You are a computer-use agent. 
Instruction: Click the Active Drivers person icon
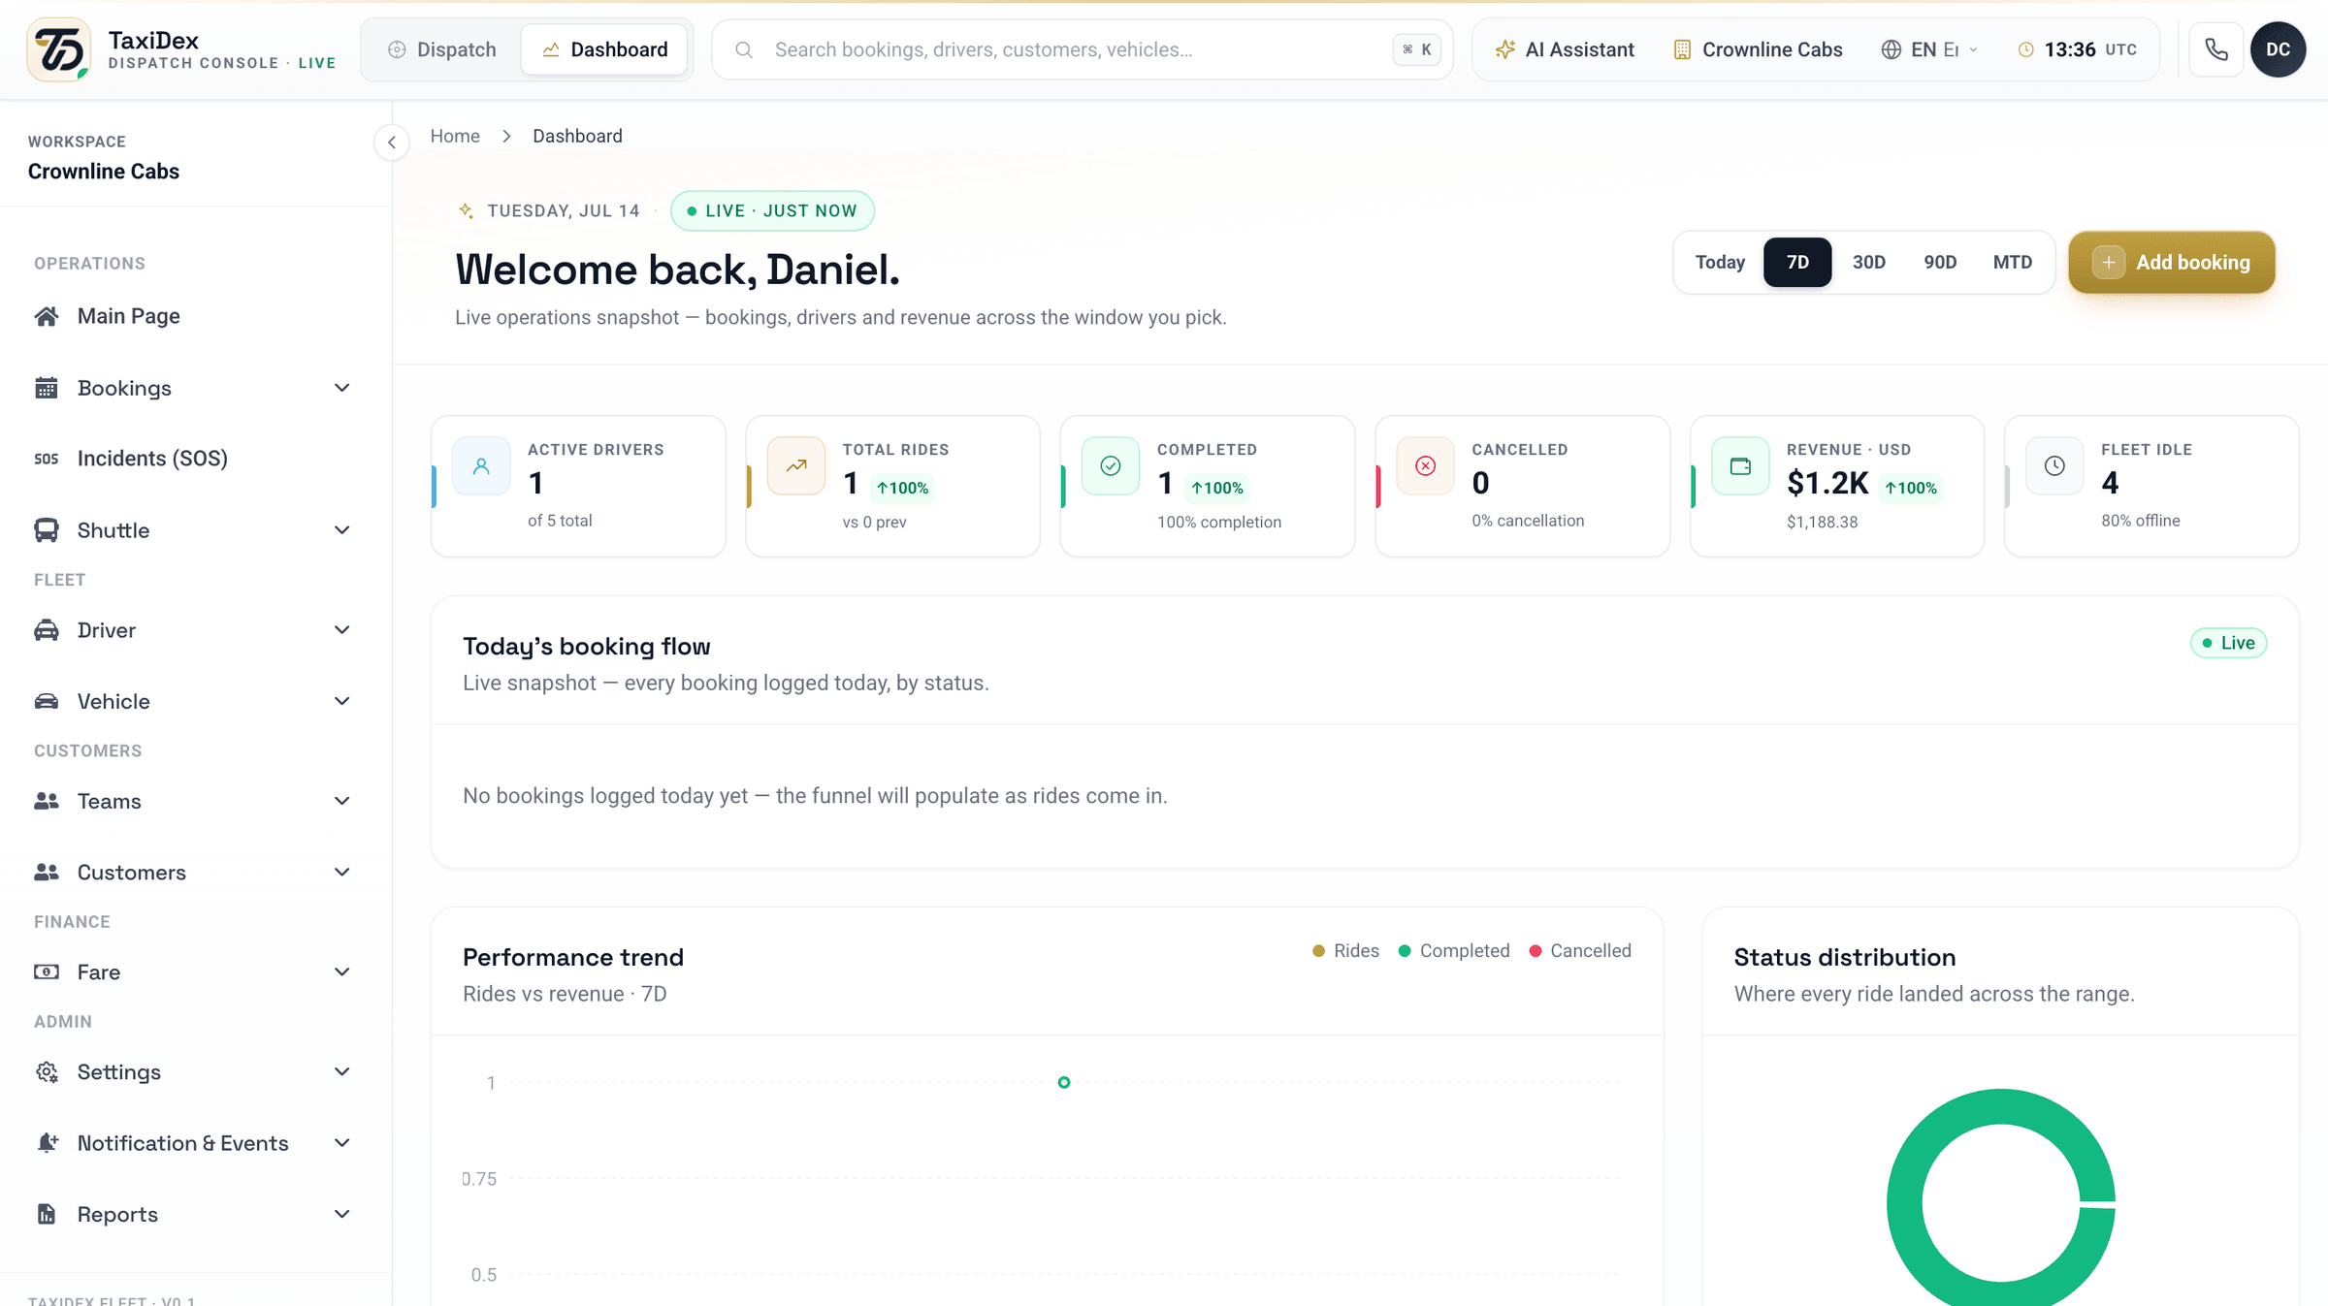[x=481, y=466]
